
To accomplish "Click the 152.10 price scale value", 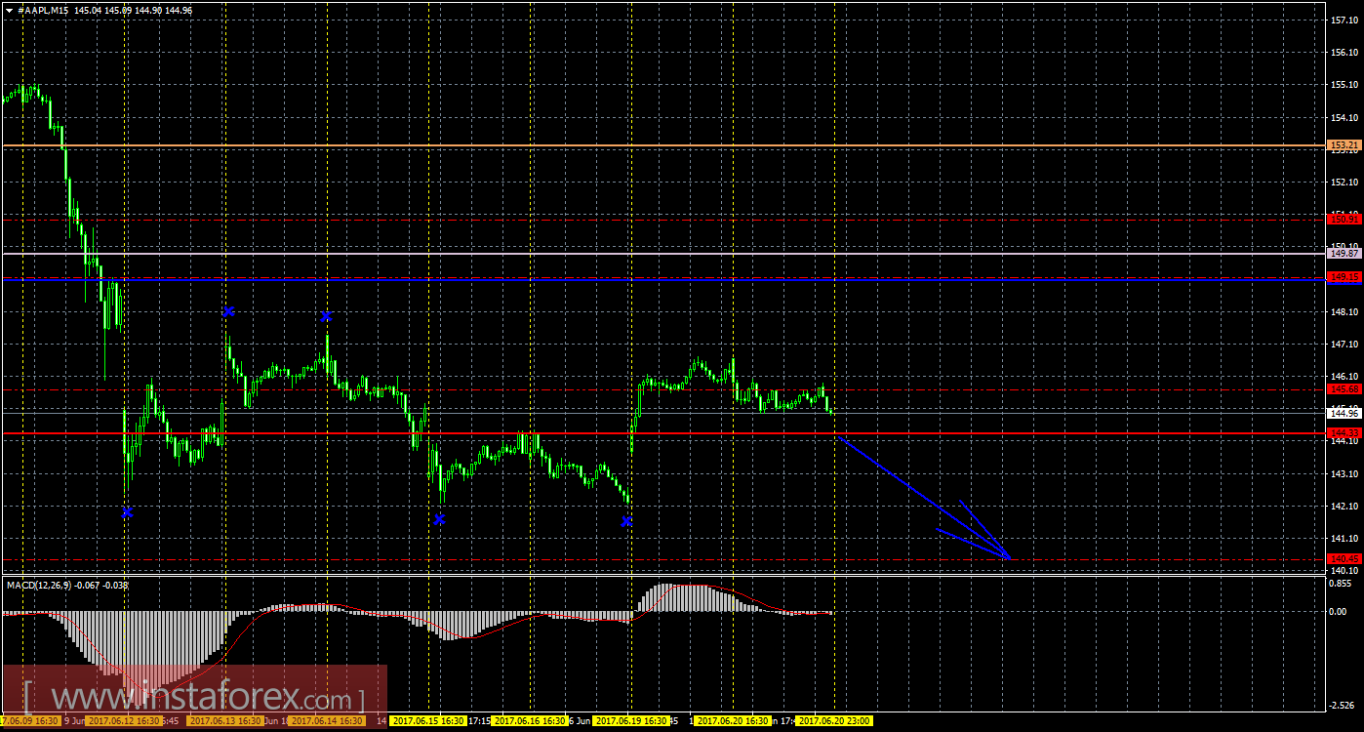I will [1344, 182].
